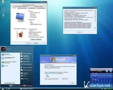Go to next month in calendar gadget
Viewport: 113px width, 90px height.
pyautogui.click(x=110, y=71)
